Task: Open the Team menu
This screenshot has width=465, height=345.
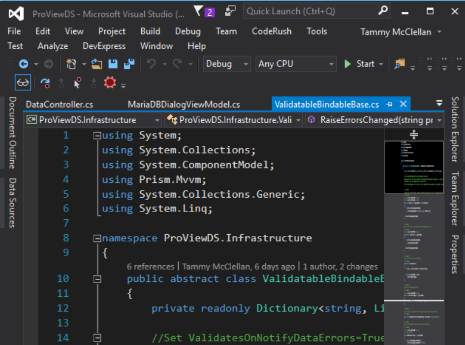Action: [226, 31]
